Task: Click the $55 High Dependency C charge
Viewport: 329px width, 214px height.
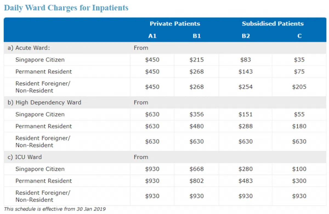Action: click(x=299, y=115)
